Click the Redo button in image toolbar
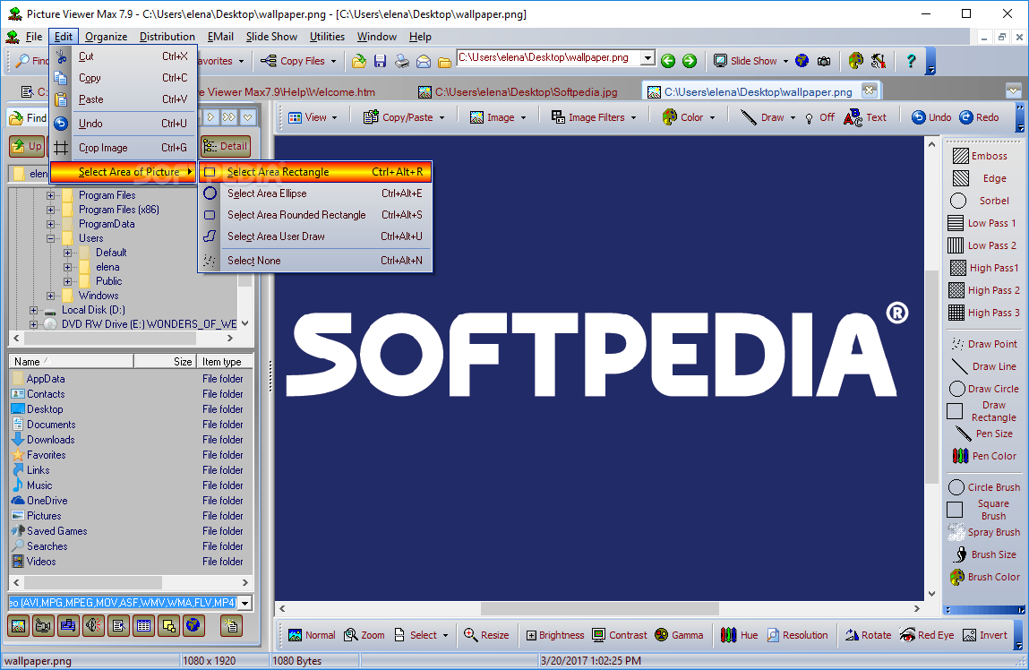The image size is (1029, 670). click(x=980, y=117)
